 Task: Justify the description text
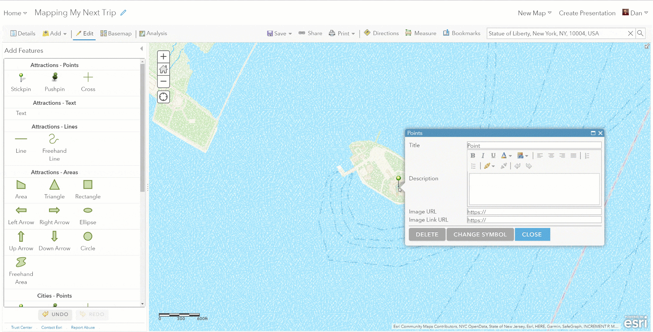573,156
